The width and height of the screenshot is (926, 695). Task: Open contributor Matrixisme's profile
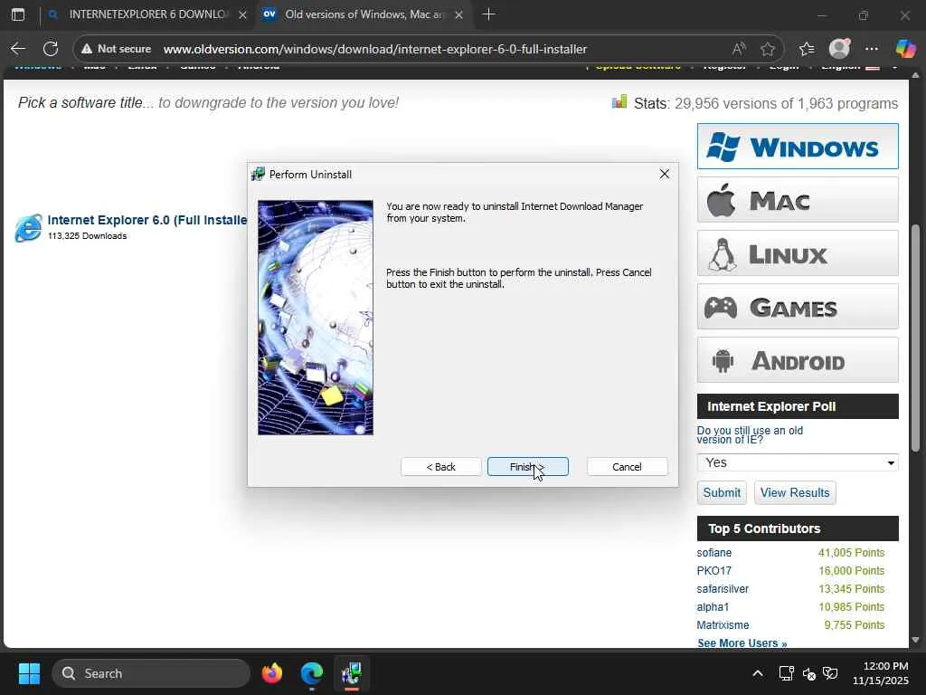pyautogui.click(x=723, y=624)
